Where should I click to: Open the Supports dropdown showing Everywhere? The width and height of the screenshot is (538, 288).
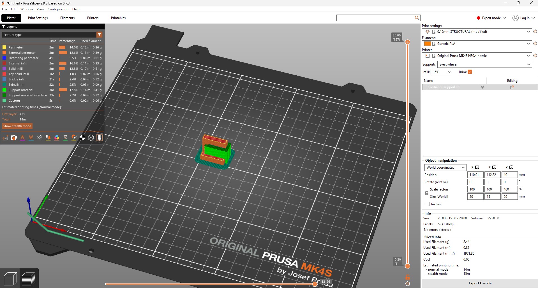[x=484, y=64]
